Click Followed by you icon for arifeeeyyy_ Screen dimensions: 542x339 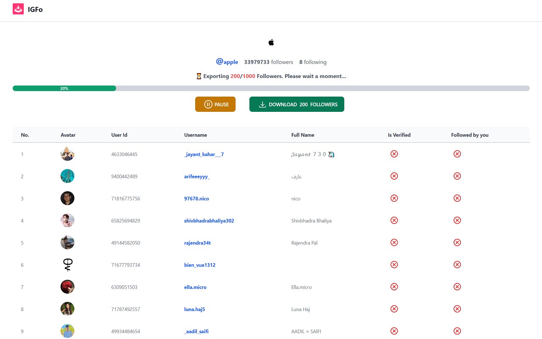pos(457,176)
